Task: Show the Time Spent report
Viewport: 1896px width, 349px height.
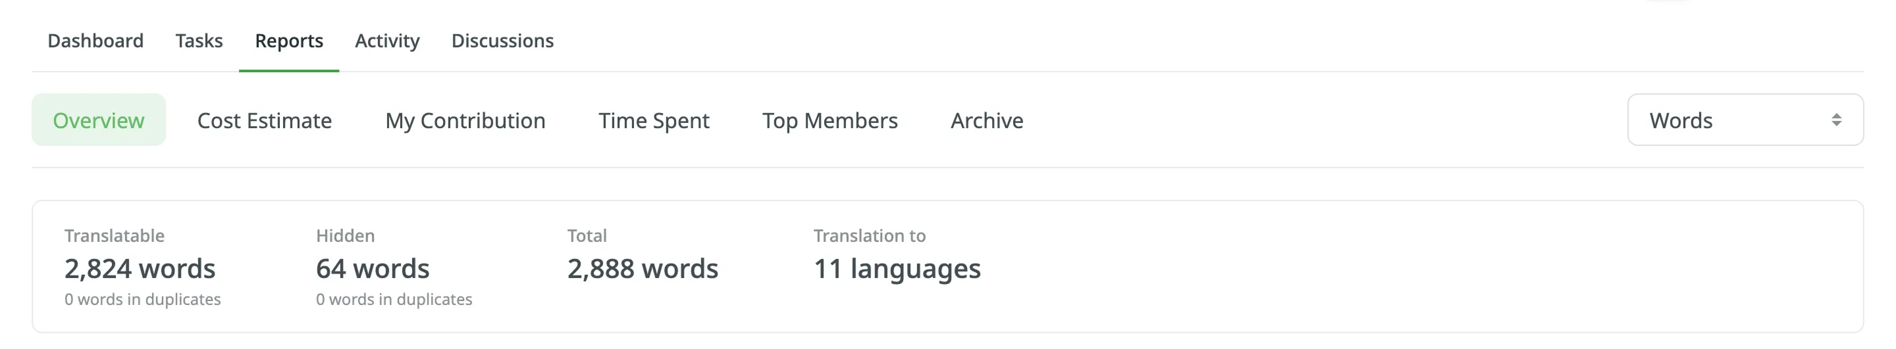Action: pyautogui.click(x=654, y=120)
